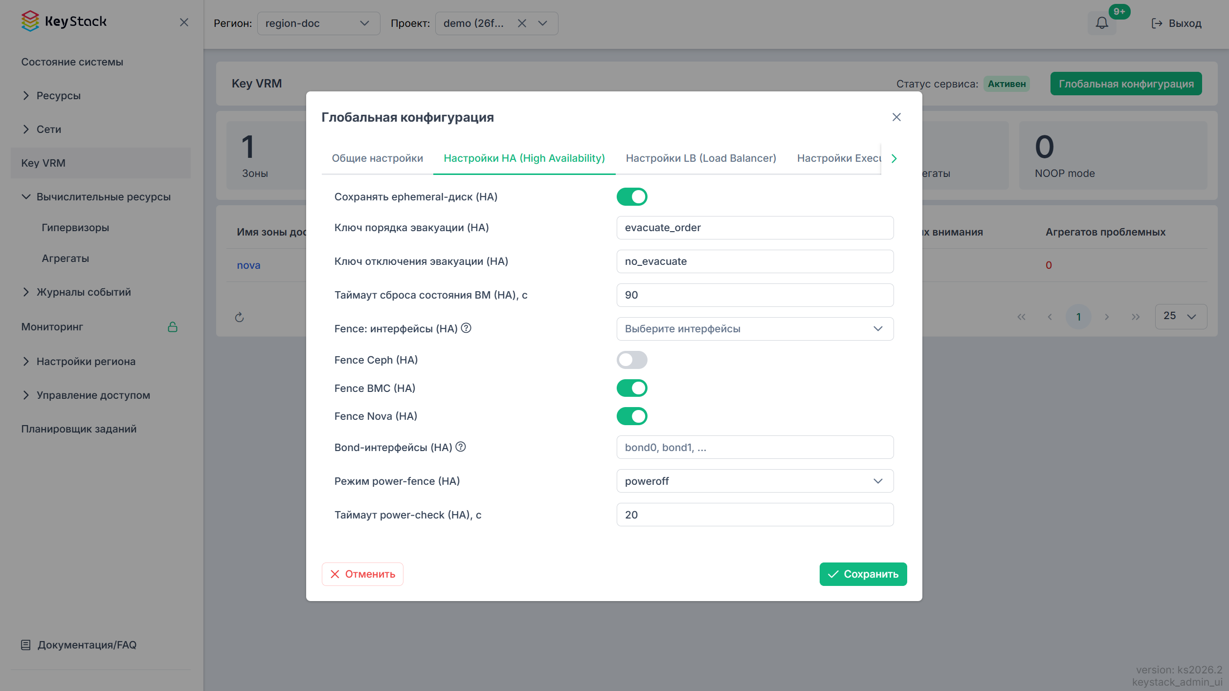Click the Активен service status badge
The height and width of the screenshot is (691, 1229).
tap(1006, 84)
